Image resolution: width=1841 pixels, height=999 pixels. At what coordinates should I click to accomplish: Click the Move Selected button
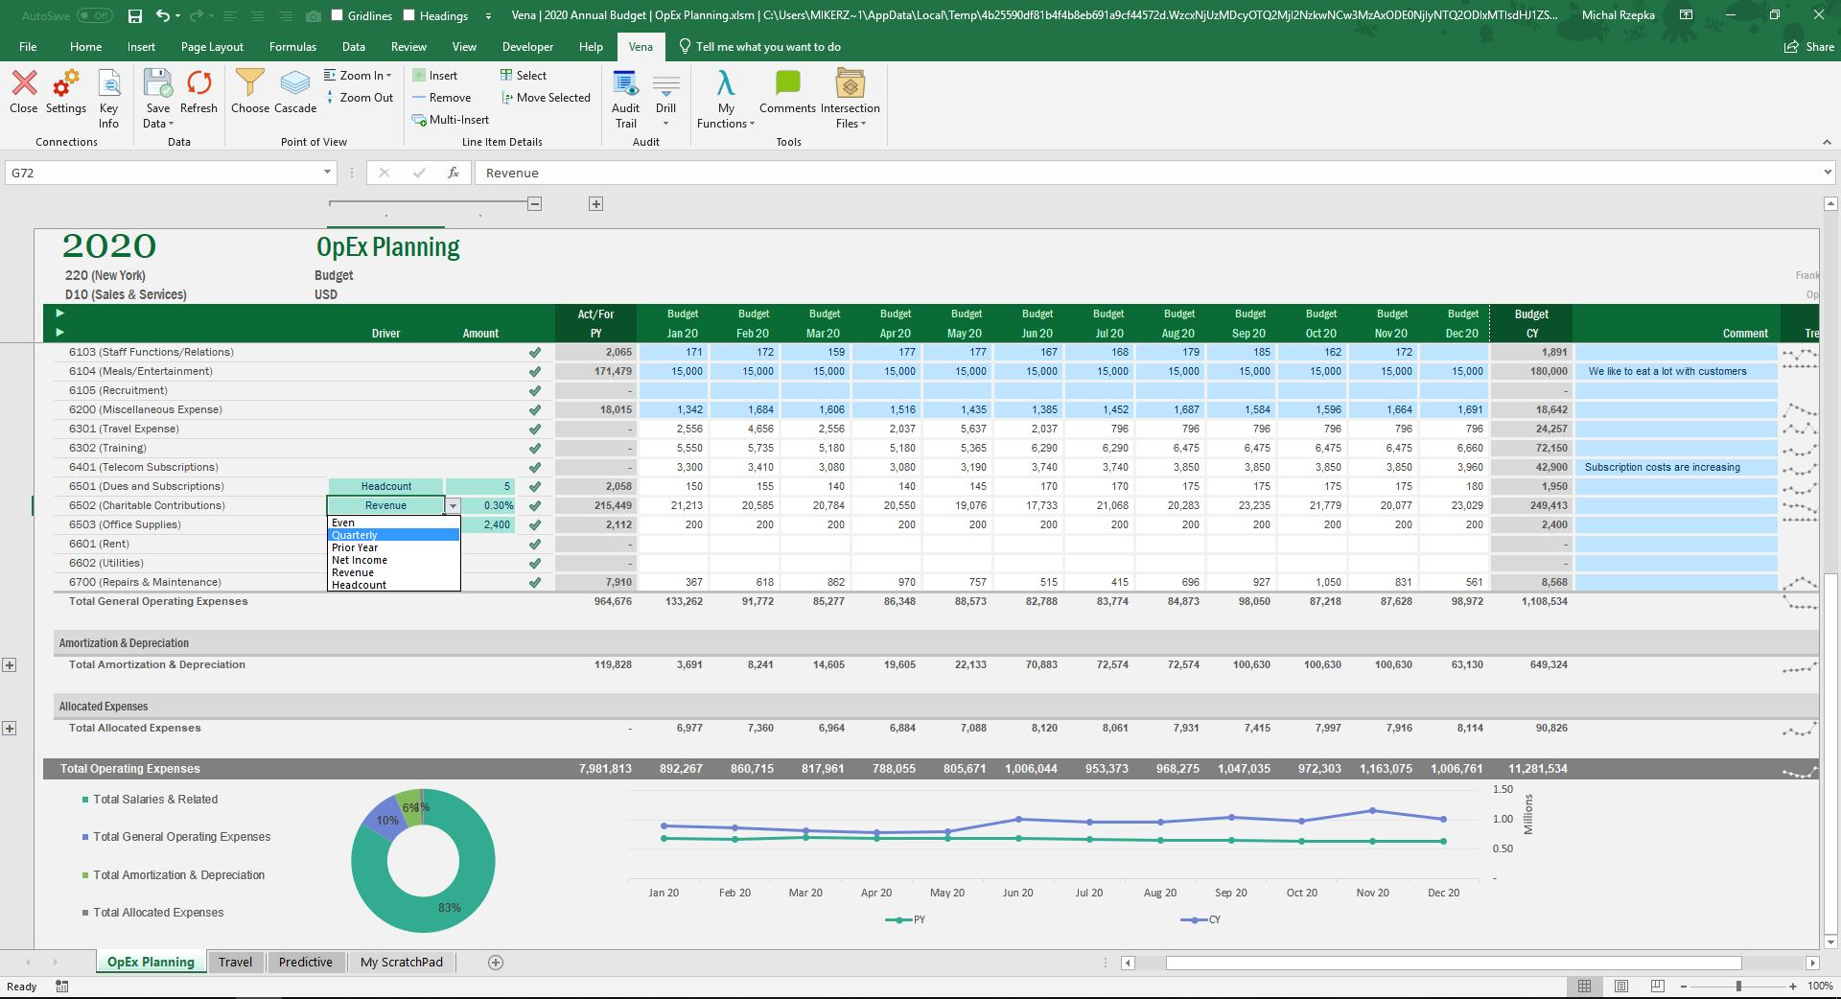(545, 98)
